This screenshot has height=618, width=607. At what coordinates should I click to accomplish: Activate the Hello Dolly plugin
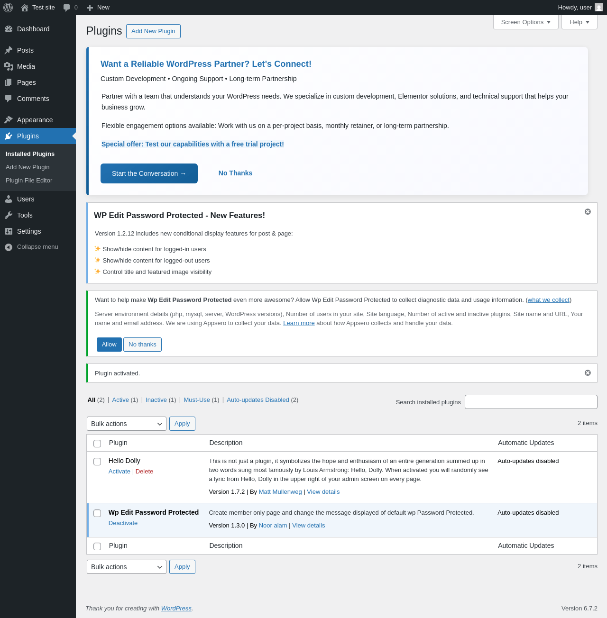(x=120, y=472)
